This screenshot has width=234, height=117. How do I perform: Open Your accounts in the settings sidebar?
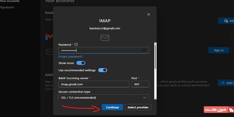[x=10, y=1]
